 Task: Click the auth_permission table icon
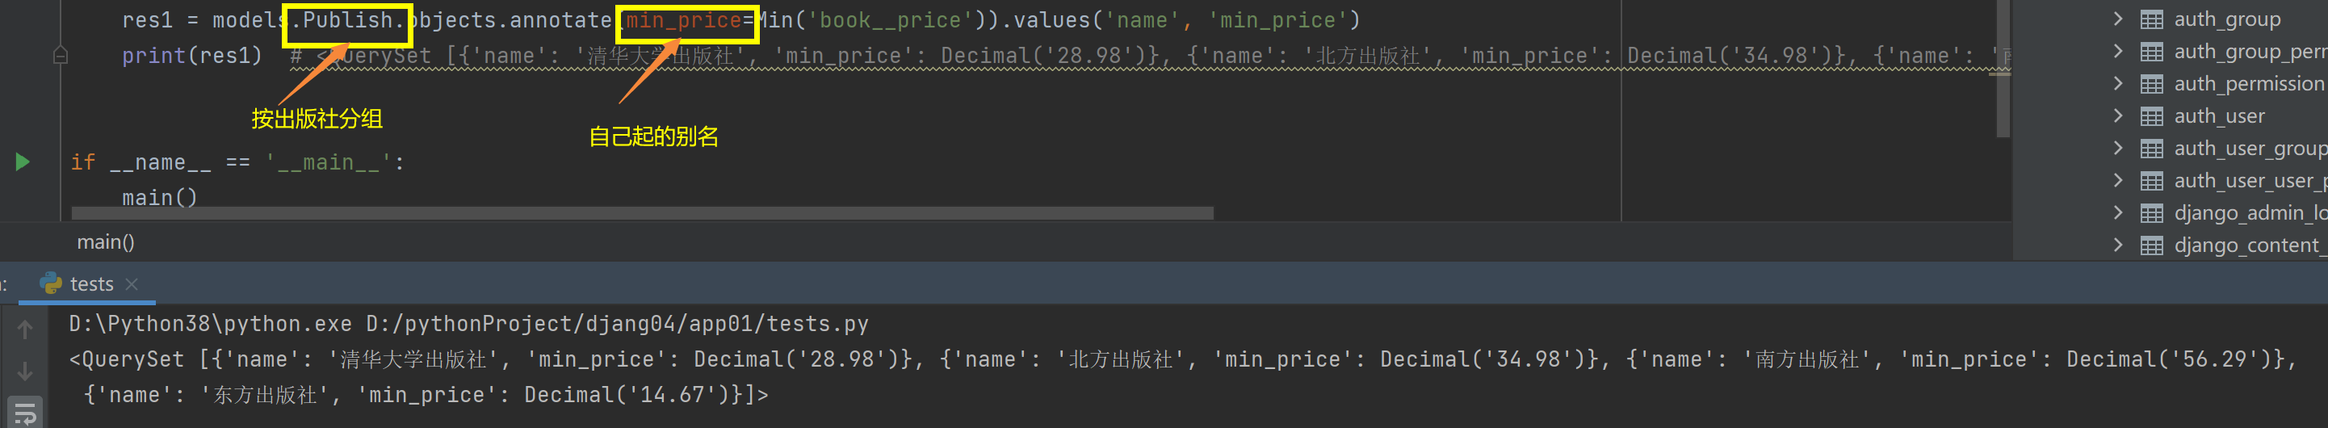tap(2152, 85)
